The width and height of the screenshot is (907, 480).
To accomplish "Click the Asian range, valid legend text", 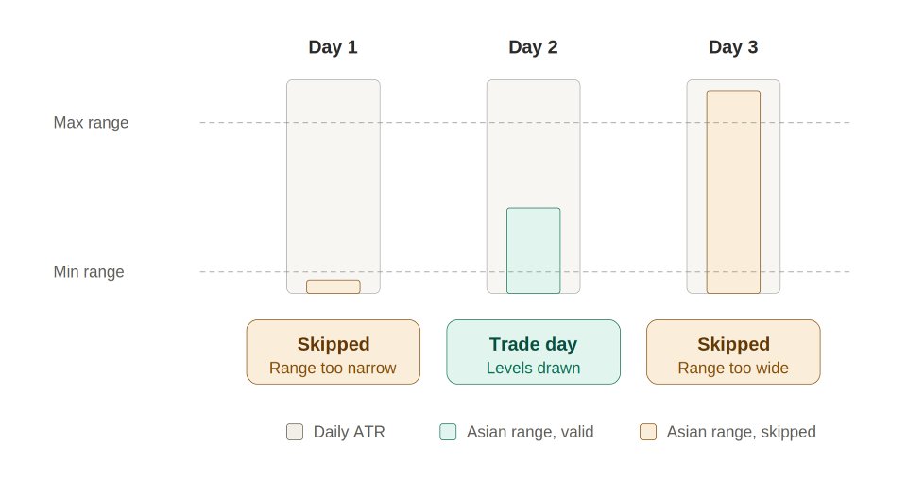I will coord(530,432).
